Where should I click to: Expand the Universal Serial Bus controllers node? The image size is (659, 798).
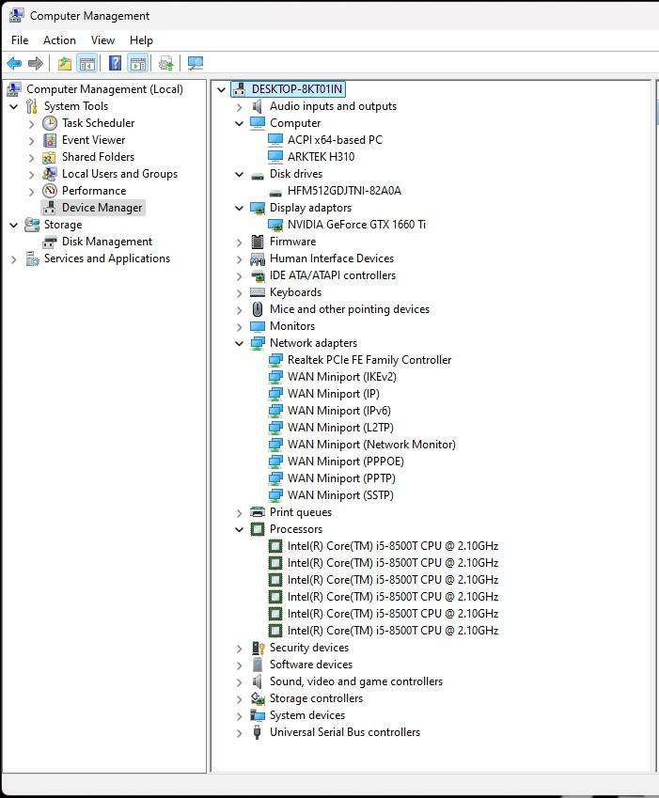[x=240, y=732]
